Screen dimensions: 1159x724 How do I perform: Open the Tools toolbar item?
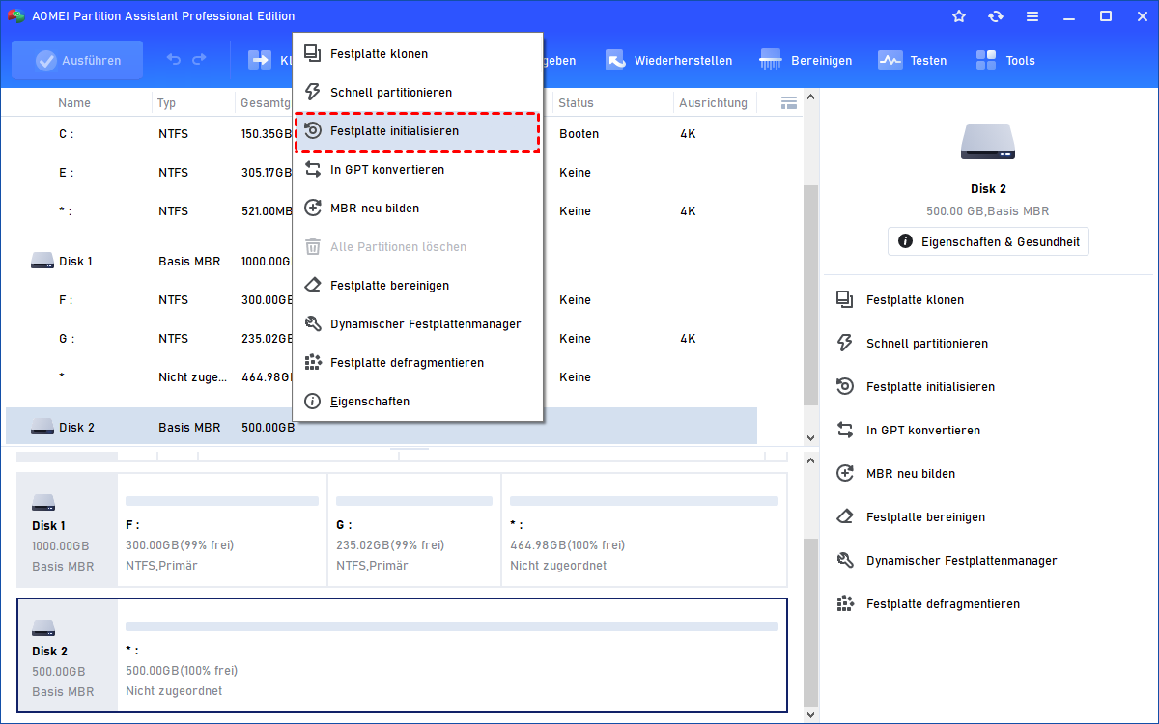point(1004,60)
